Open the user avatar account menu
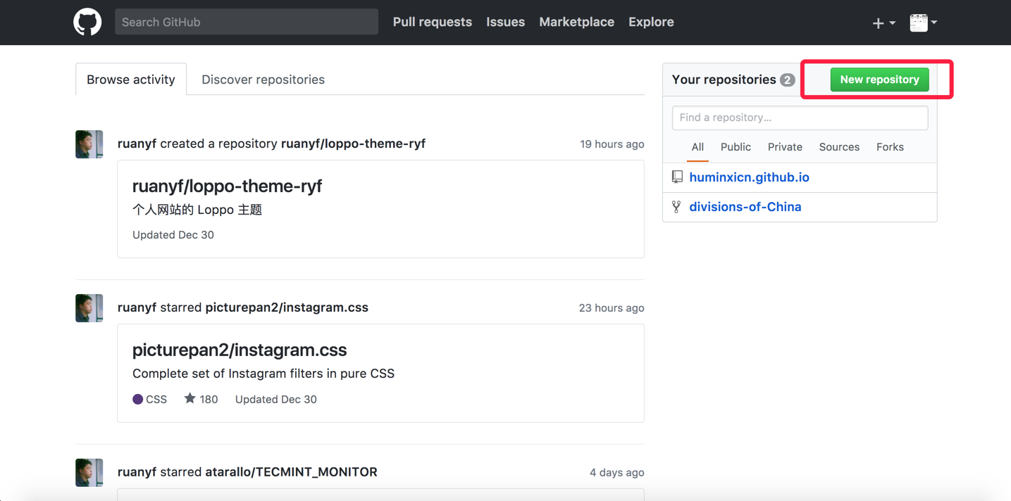Image resolution: width=1011 pixels, height=501 pixels. coord(923,23)
